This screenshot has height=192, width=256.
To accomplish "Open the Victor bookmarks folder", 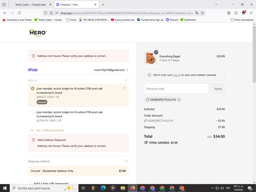I will 72,20.
